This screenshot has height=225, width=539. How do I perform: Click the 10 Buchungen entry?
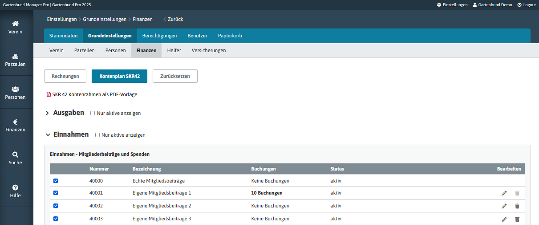tap(267, 193)
